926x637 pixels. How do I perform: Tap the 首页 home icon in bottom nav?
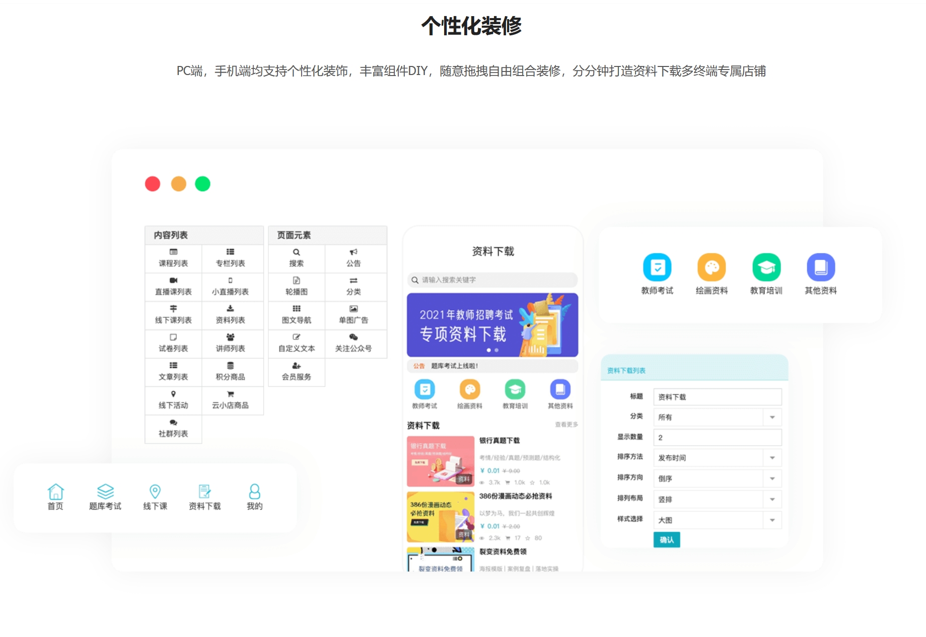point(55,491)
